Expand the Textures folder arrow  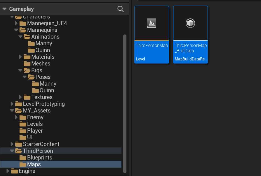point(20,97)
